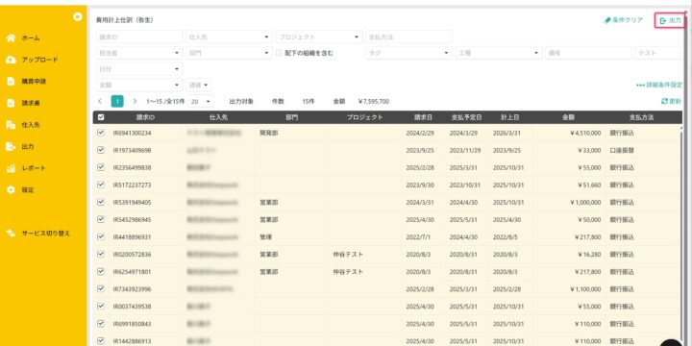
Task: Sort by 金額 column header
Action: point(568,117)
